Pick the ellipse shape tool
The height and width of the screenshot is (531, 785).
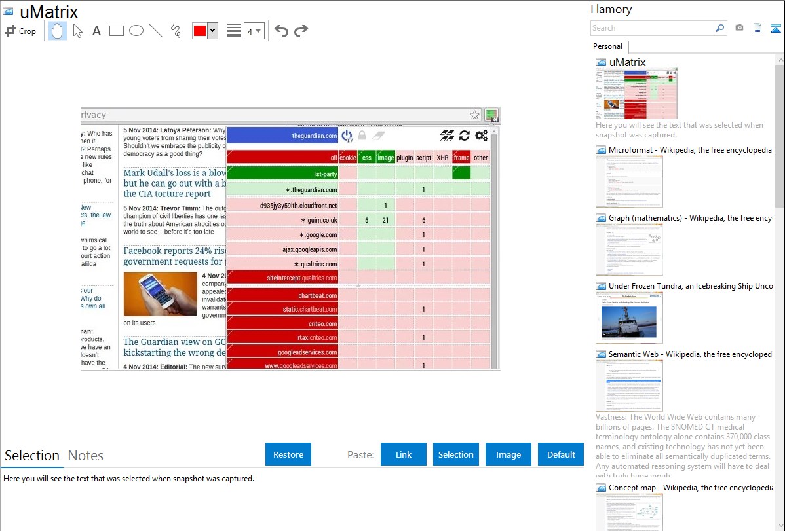[136, 31]
